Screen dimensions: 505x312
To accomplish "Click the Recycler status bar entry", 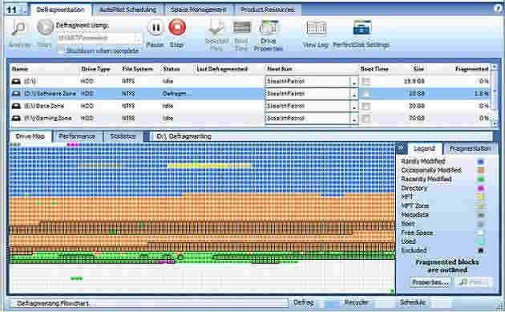I will pyautogui.click(x=356, y=302).
